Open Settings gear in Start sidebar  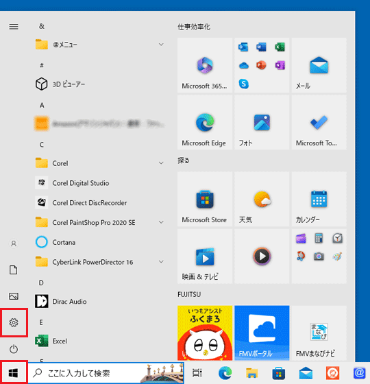coord(14,322)
